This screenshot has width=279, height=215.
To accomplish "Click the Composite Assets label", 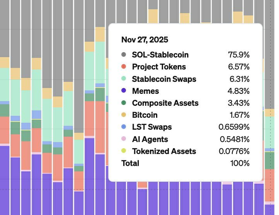I will (165, 103).
